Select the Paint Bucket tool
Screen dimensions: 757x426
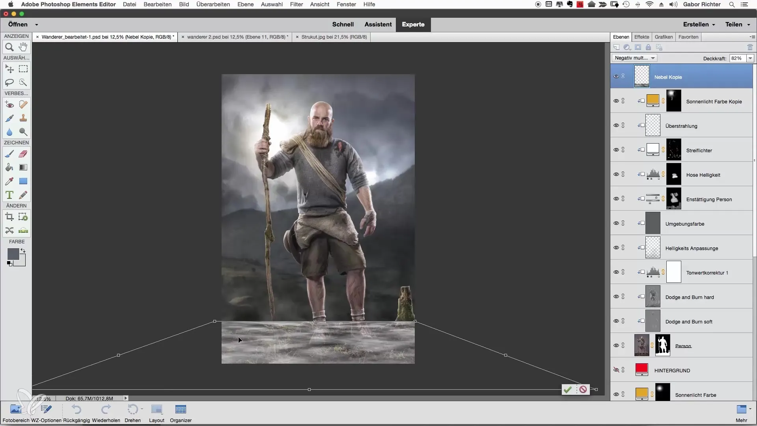click(x=9, y=167)
